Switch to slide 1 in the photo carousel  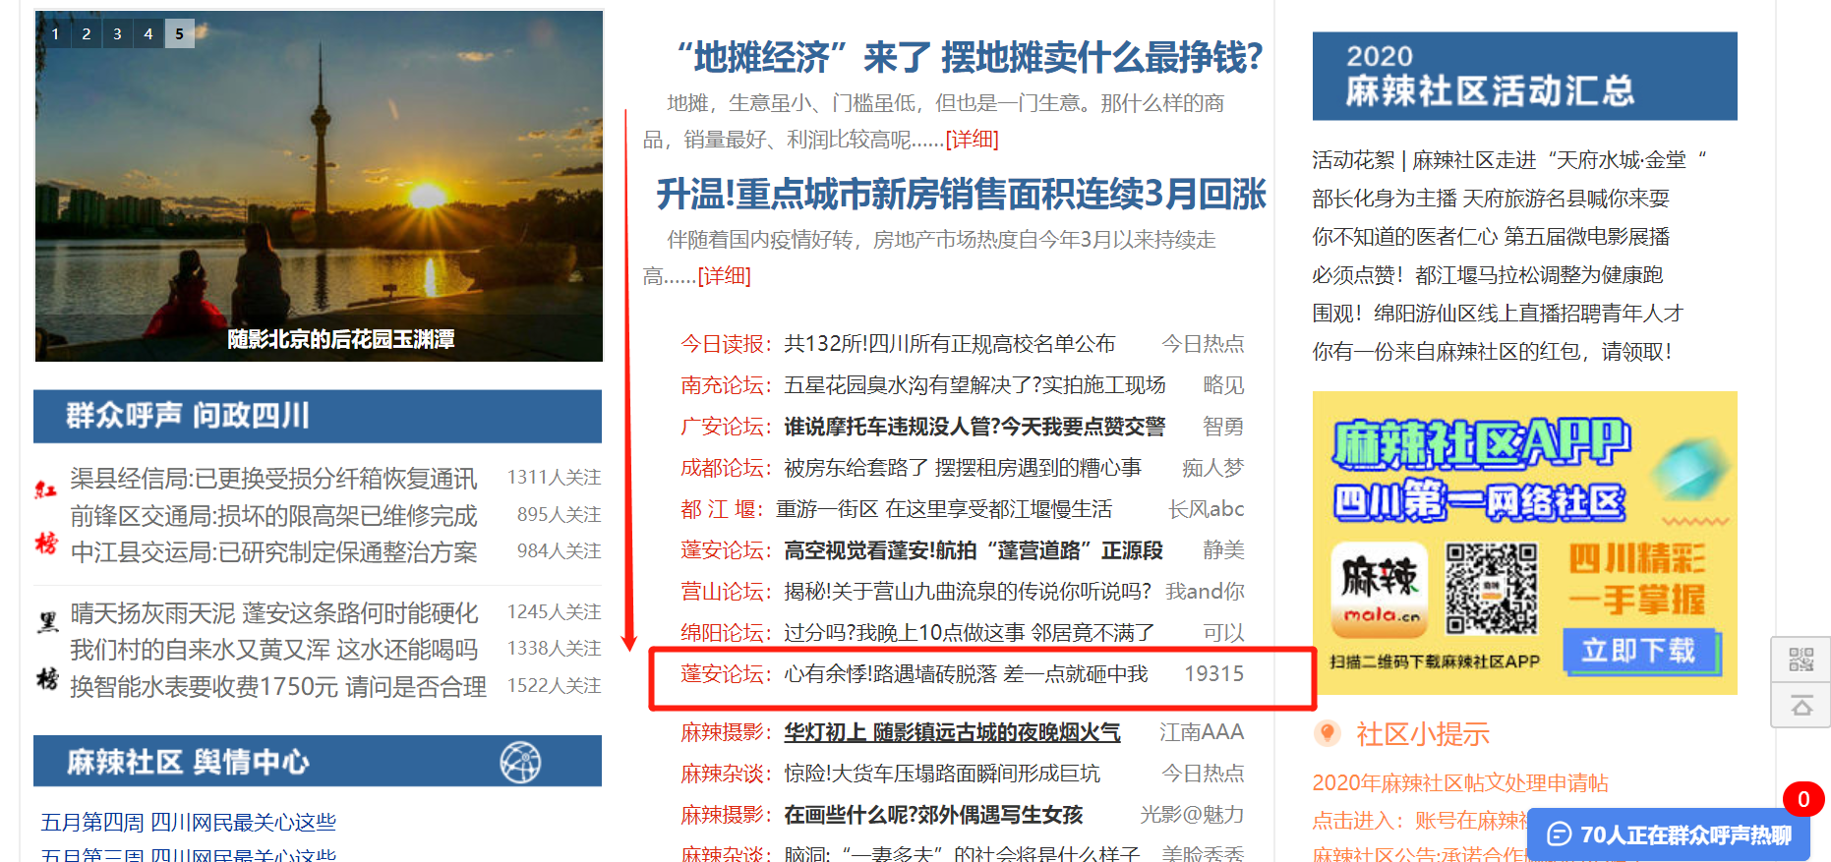pyautogui.click(x=55, y=33)
